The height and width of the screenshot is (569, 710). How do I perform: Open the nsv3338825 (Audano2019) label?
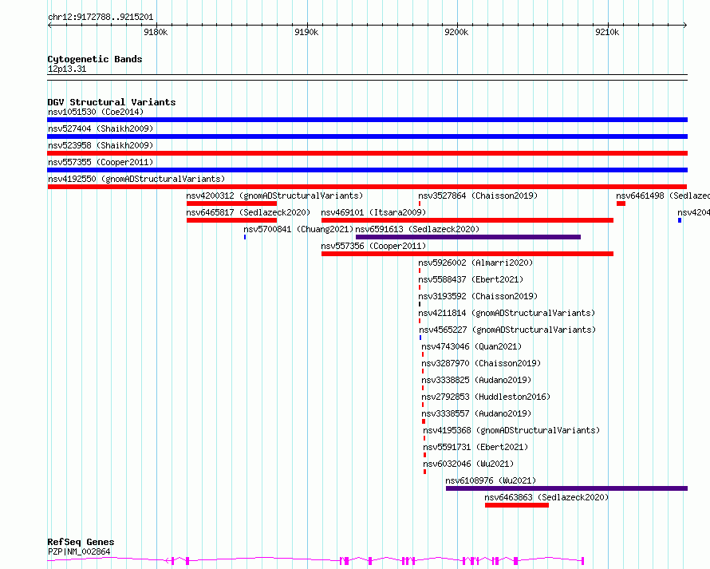(x=476, y=380)
